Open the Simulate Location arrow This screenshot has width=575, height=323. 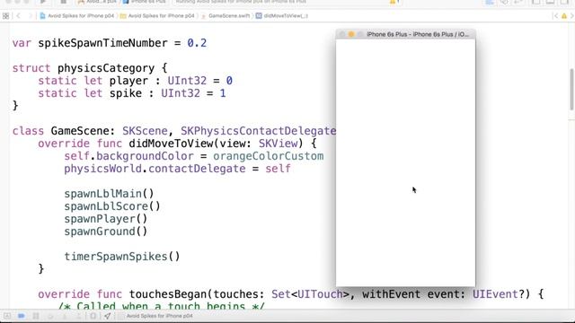tap(107, 316)
